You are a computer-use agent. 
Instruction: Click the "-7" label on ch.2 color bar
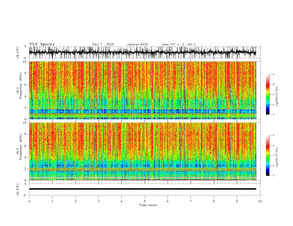[x=273, y=175]
